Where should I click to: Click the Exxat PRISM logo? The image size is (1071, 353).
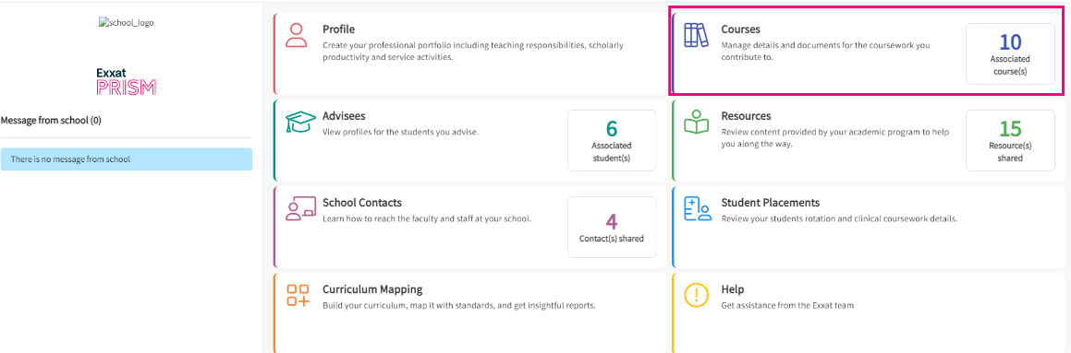tap(127, 80)
